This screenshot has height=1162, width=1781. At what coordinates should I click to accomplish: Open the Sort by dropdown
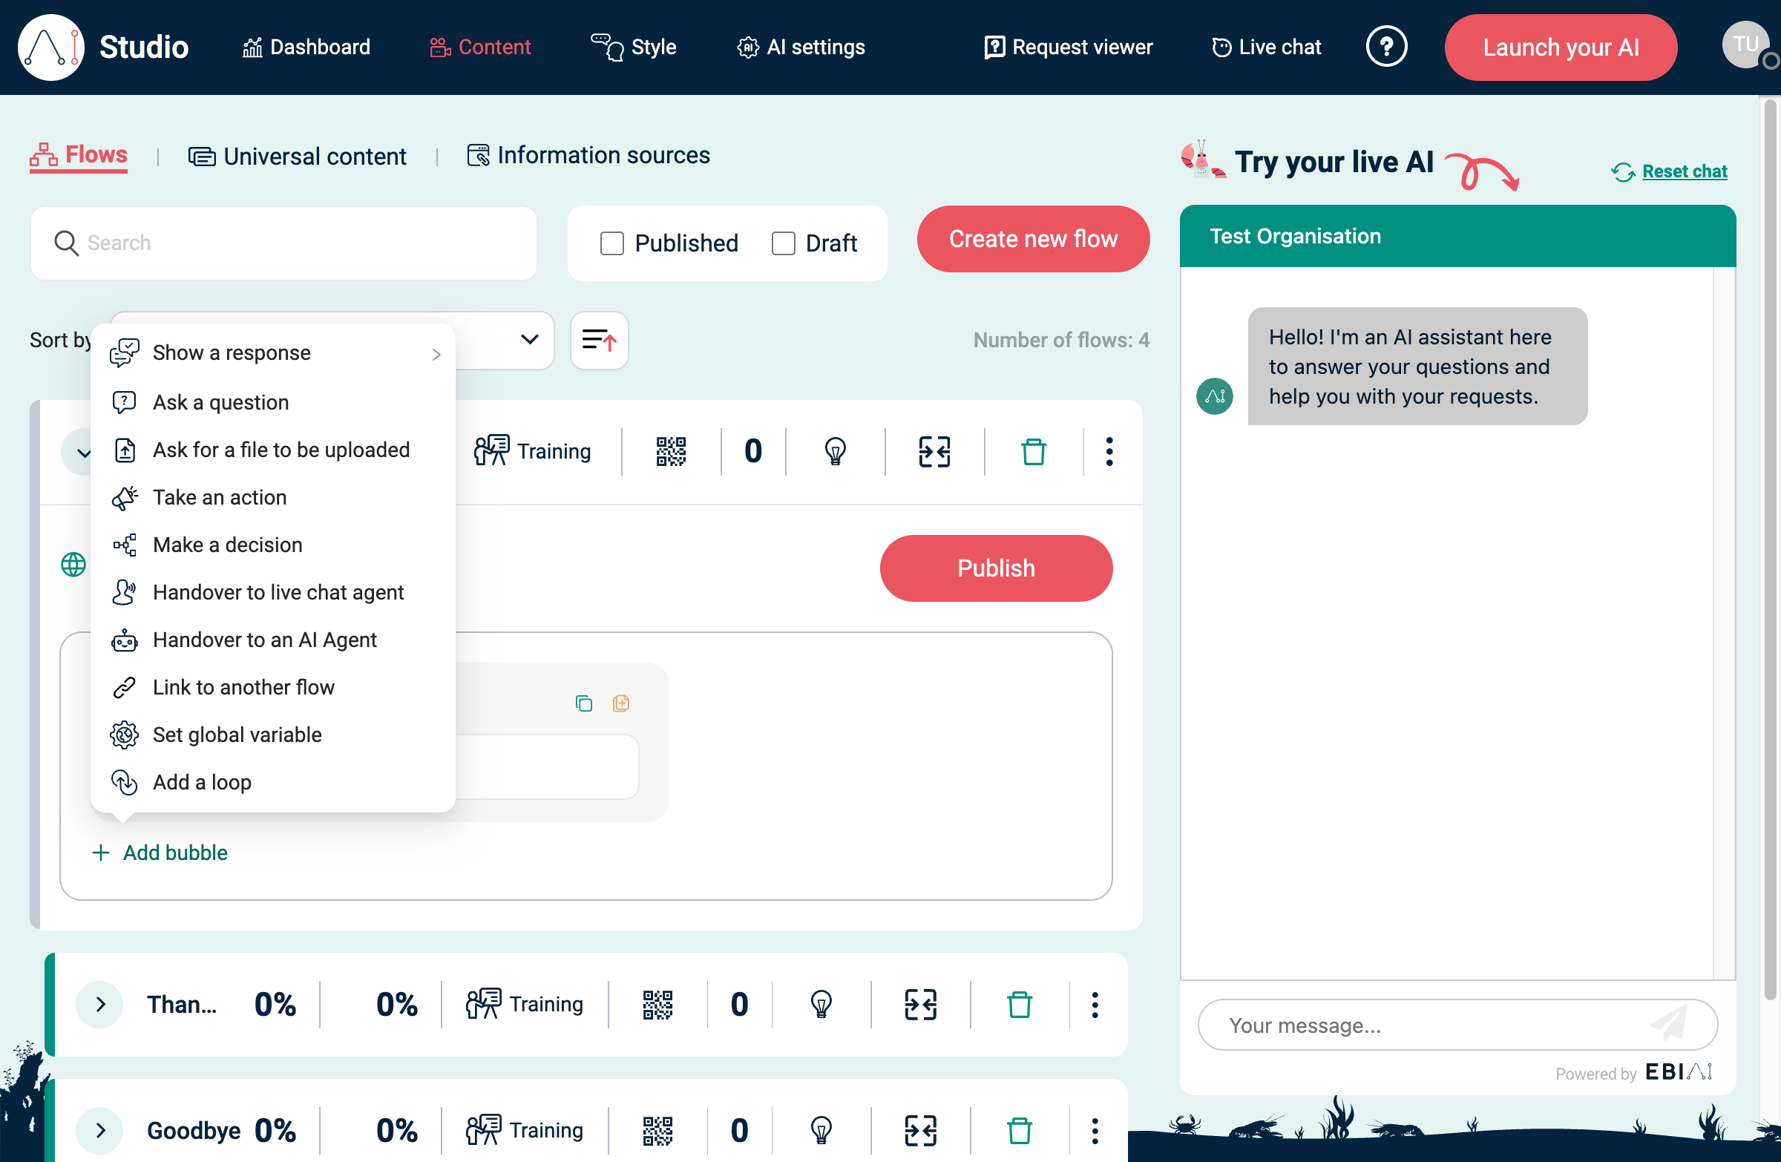[x=529, y=341]
